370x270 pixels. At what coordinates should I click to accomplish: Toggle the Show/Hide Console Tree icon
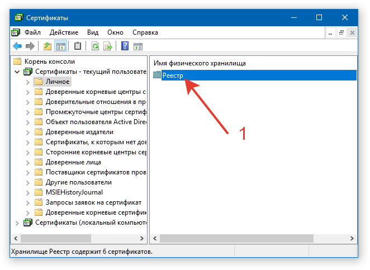point(61,46)
